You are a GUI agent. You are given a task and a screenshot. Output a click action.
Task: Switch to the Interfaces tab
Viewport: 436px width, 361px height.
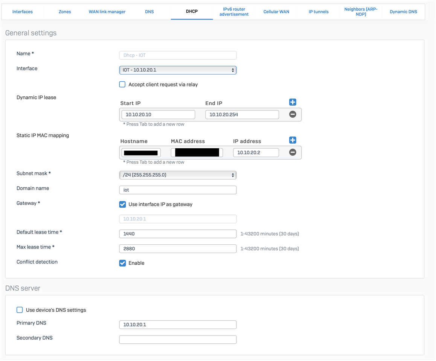[x=23, y=12]
